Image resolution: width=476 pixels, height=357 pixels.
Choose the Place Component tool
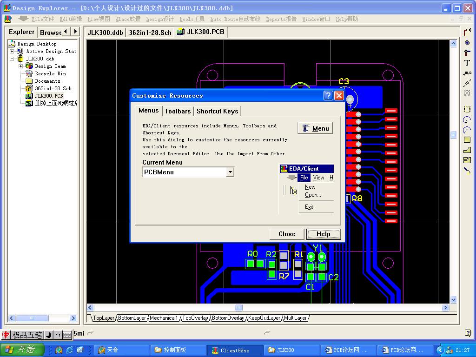pyautogui.click(x=467, y=109)
